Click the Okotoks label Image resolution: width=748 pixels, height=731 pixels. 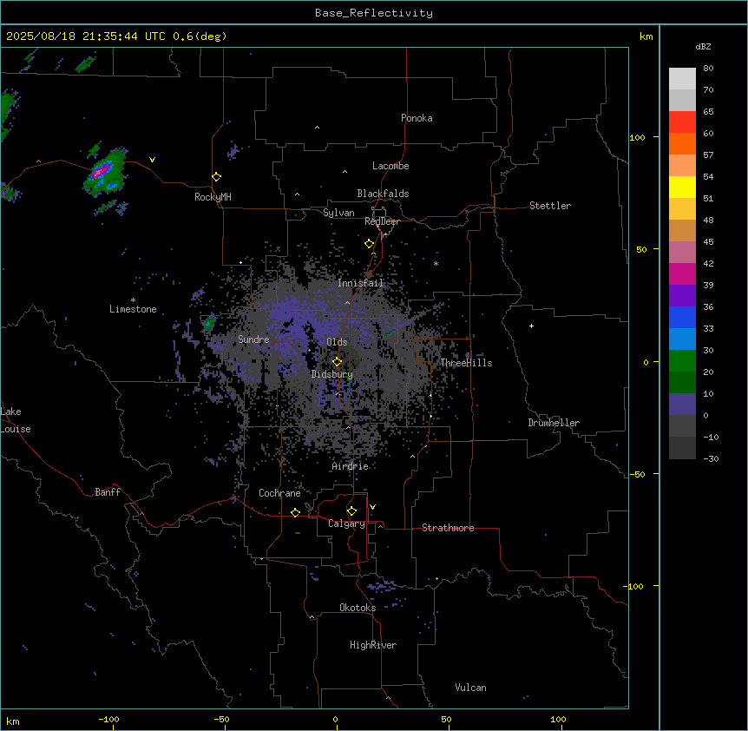tap(358, 608)
